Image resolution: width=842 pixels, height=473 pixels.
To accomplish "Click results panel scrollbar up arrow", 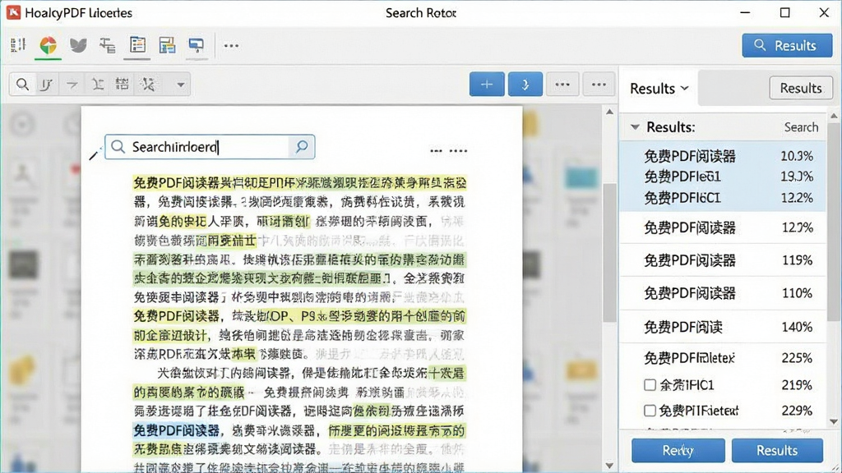I will 834,116.
